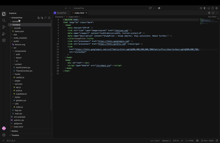This screenshot has width=220, height=143.
Task: Click Ln 1, Col 1 position indicator
Action: [x=155, y=141]
